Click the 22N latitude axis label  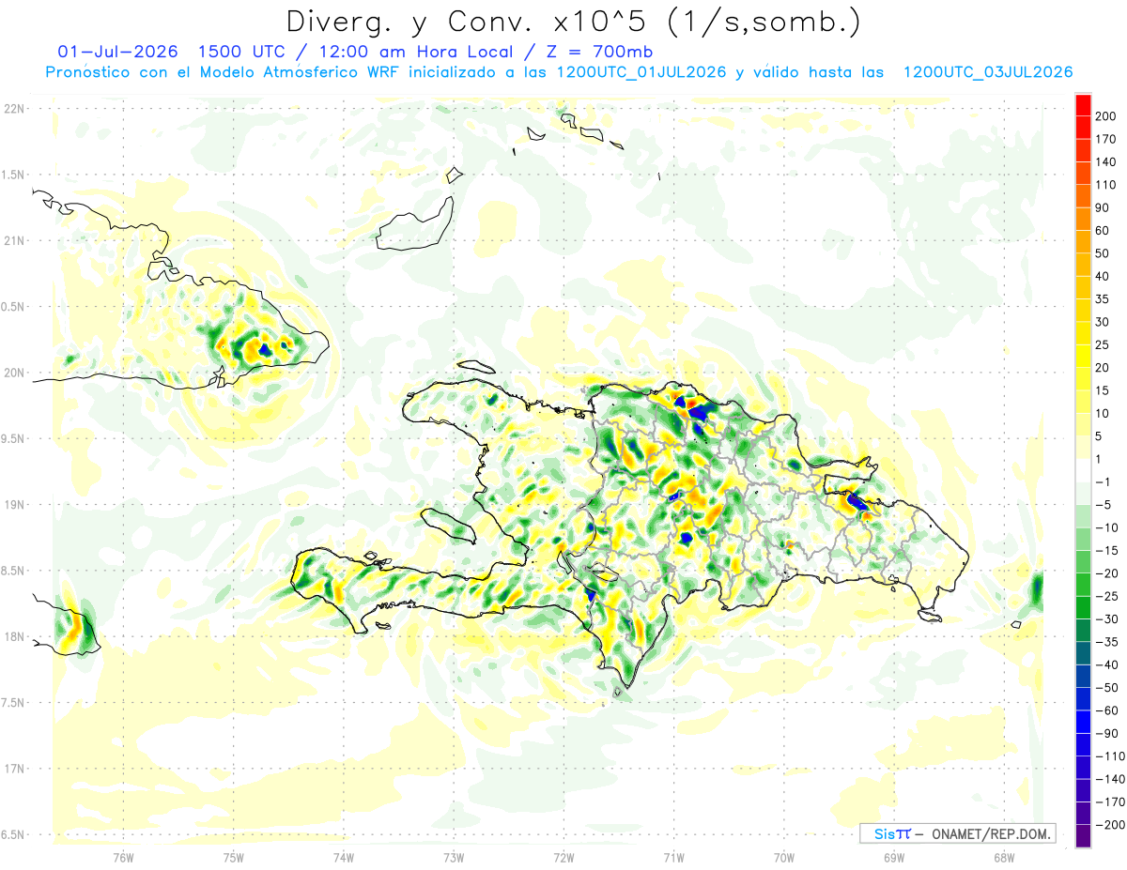pyautogui.click(x=14, y=109)
